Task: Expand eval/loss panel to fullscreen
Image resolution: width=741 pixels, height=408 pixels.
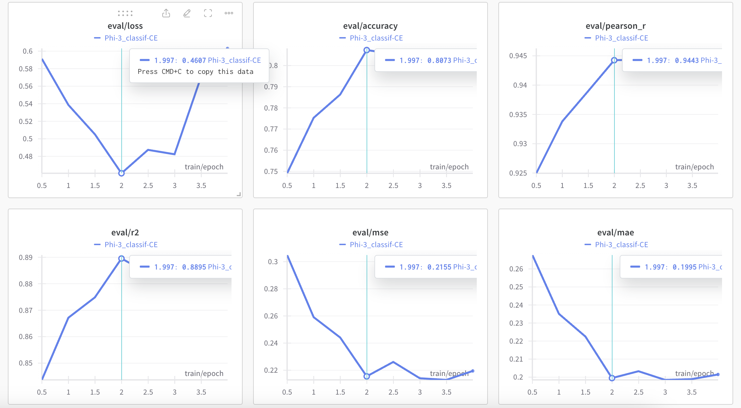Action: 208,13
